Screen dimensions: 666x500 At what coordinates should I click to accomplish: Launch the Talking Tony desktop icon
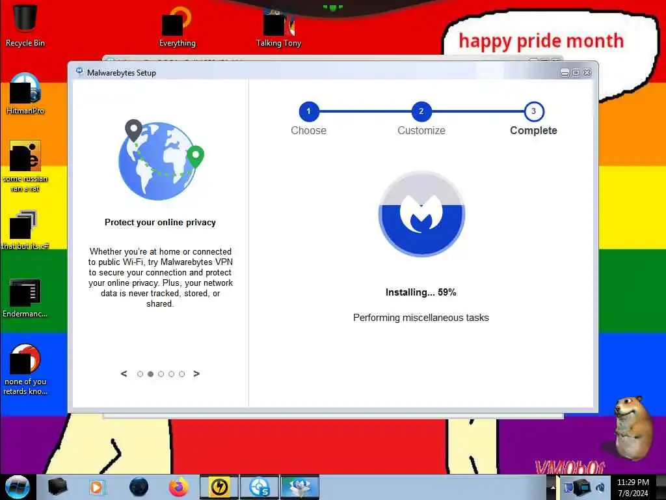(278, 26)
